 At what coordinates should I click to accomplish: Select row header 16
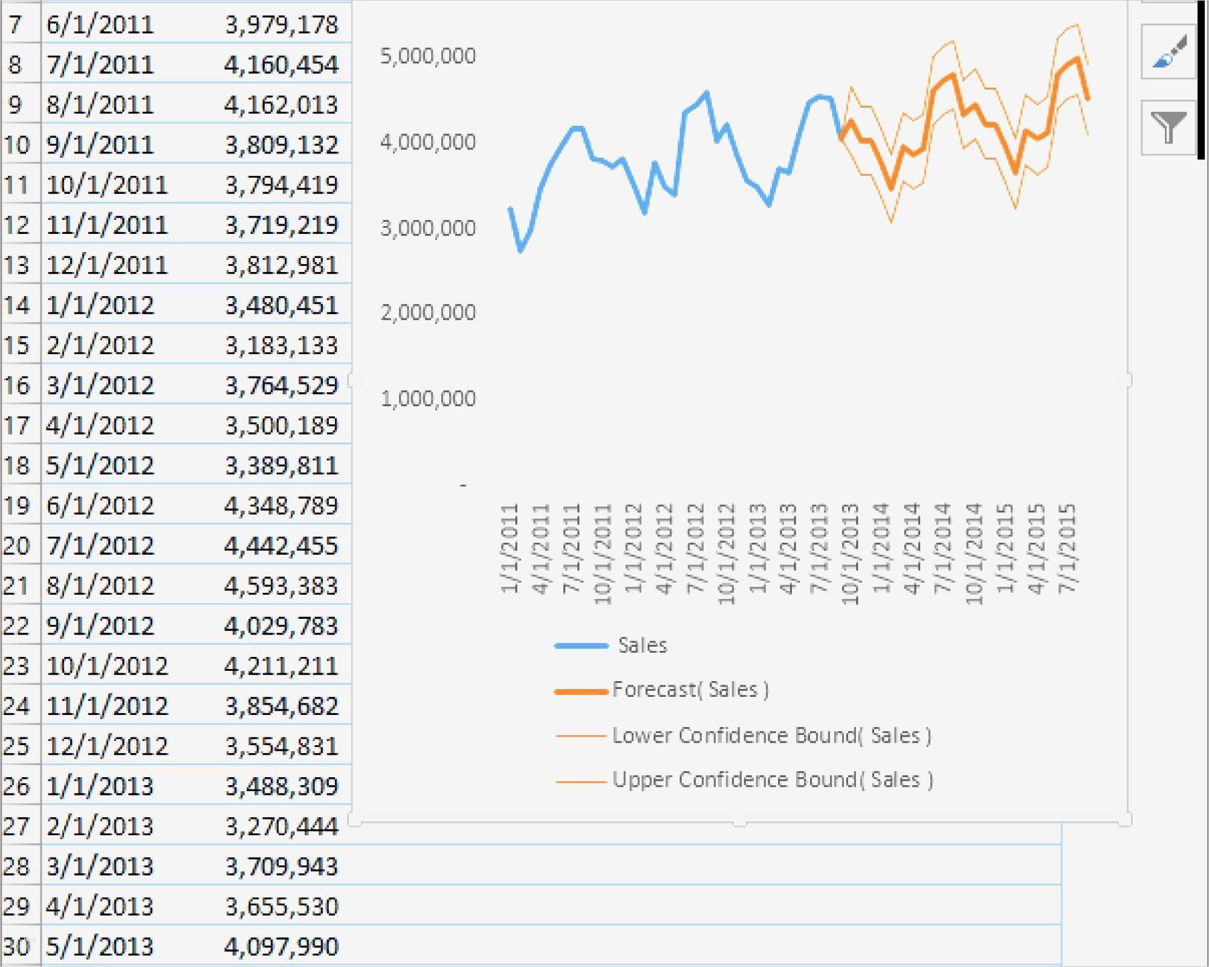18,386
